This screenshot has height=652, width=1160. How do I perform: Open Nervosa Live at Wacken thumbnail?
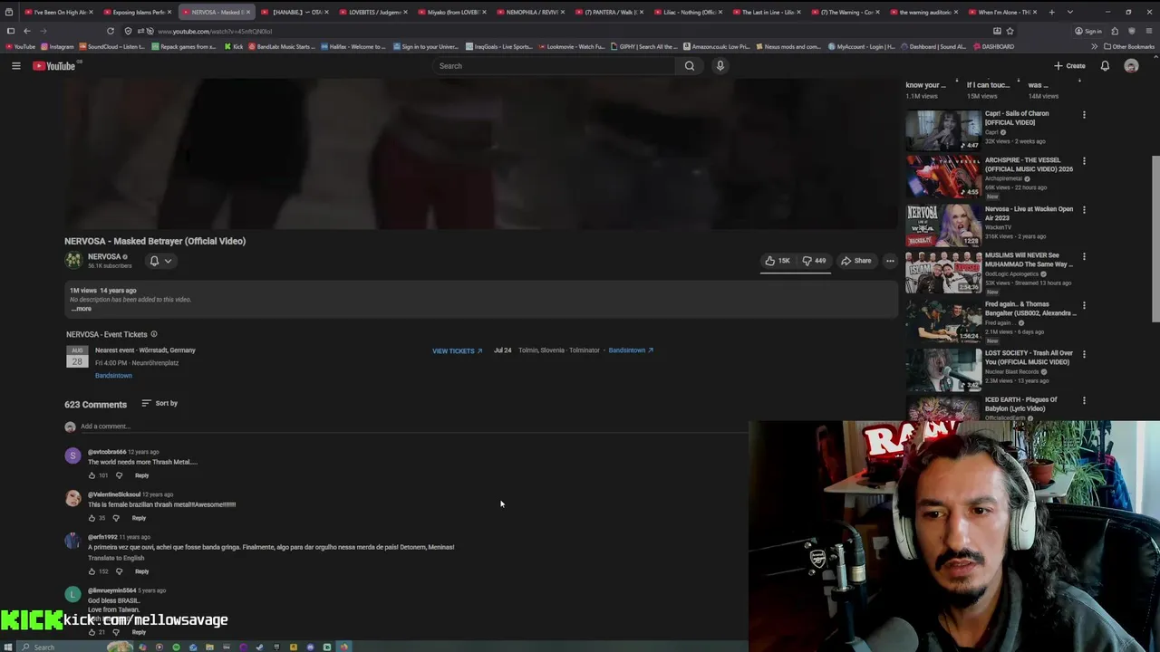[943, 225]
